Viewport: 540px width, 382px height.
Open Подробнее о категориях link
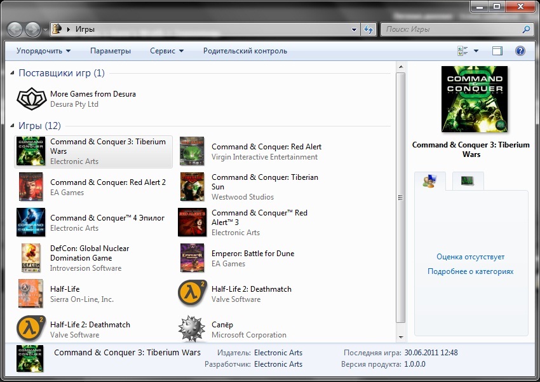(x=470, y=271)
